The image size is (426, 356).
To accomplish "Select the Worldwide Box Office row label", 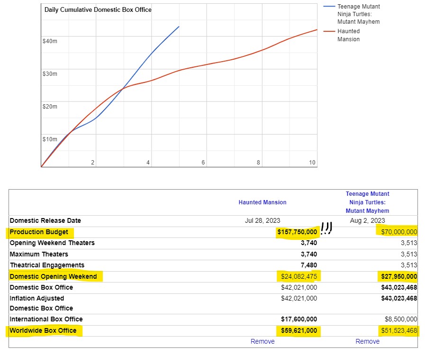I will tap(43, 330).
